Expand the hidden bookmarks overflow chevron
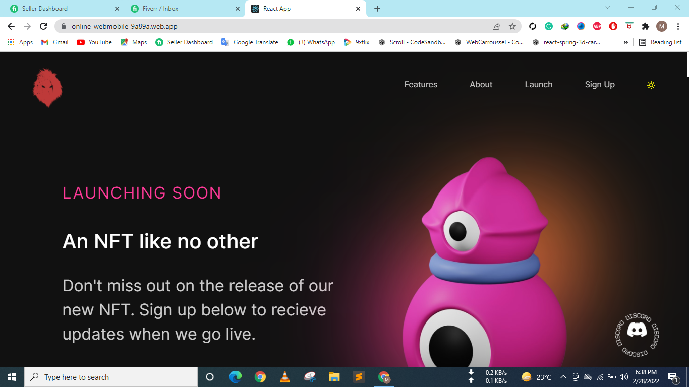The height and width of the screenshot is (387, 689). [626, 42]
